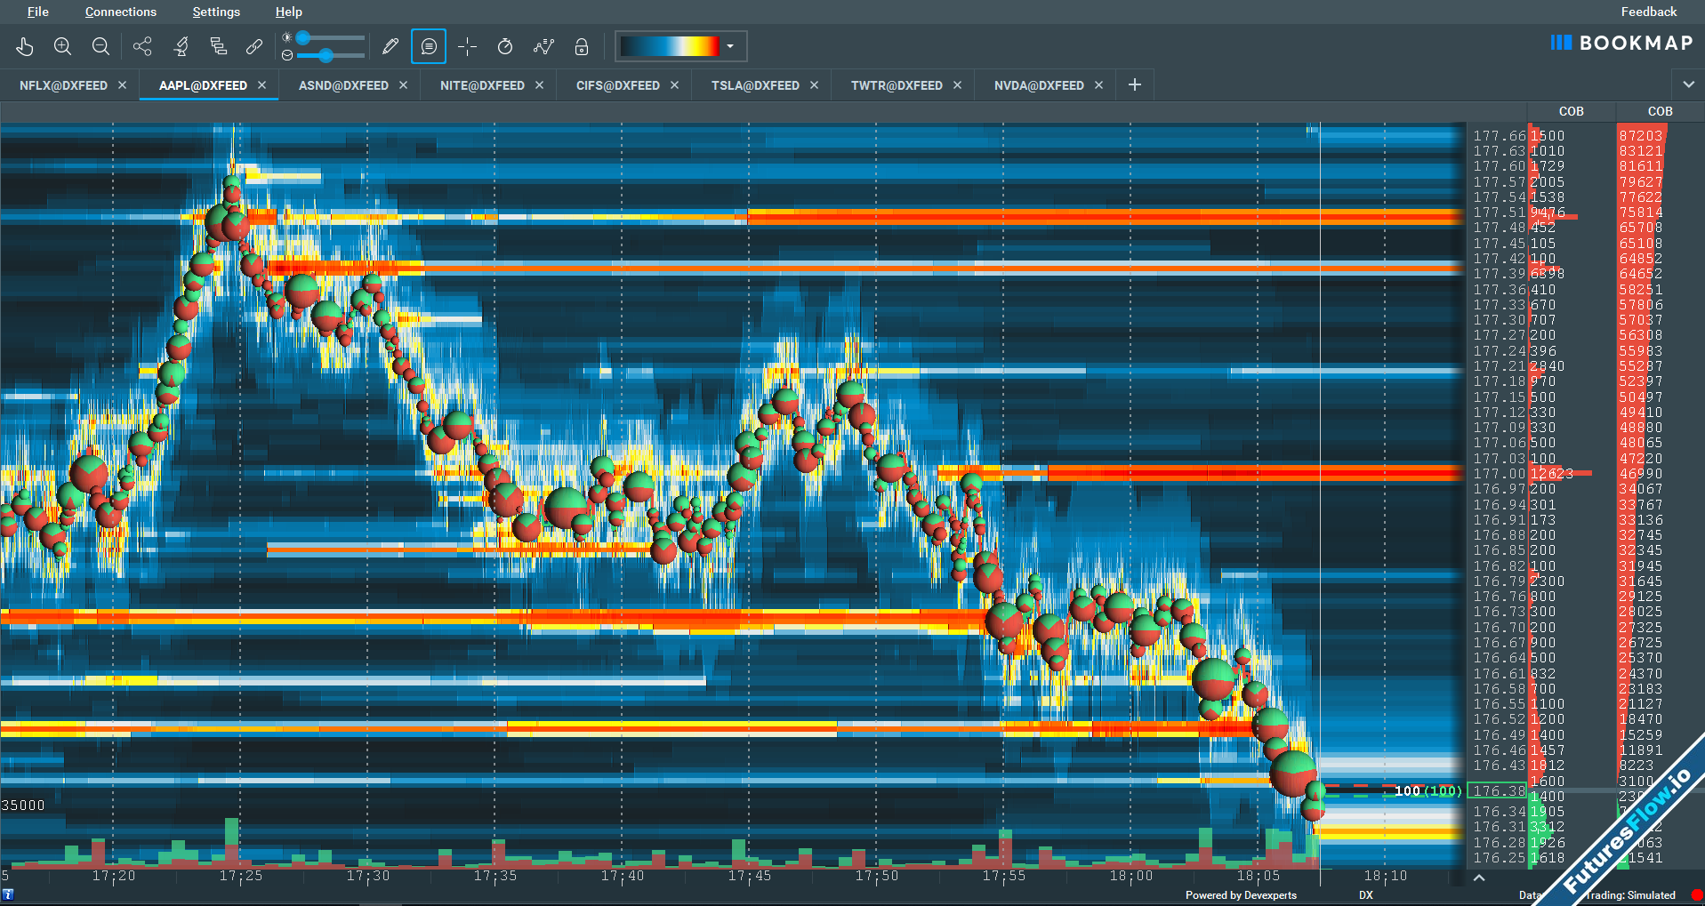Screen dimensions: 1705x906
Task: Open the share icon in toolbar
Action: pos(142,46)
